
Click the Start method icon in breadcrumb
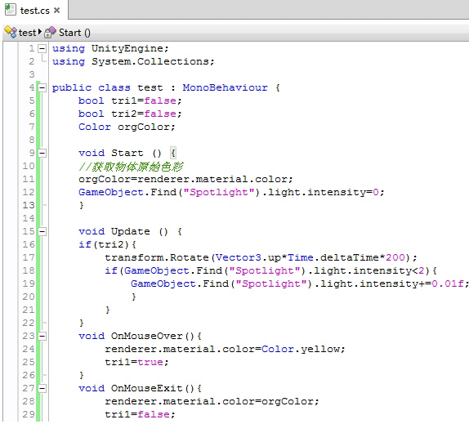click(x=51, y=33)
